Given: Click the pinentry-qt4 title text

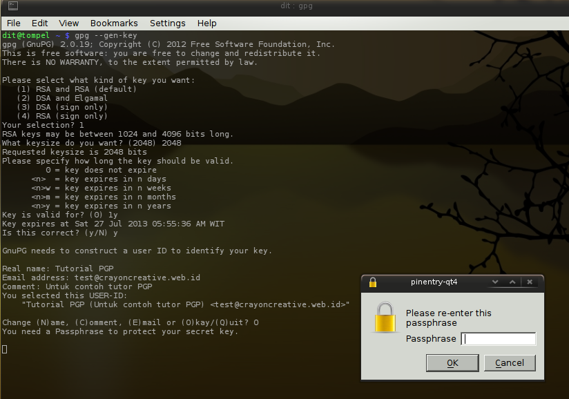Looking at the screenshot, I should click(434, 282).
